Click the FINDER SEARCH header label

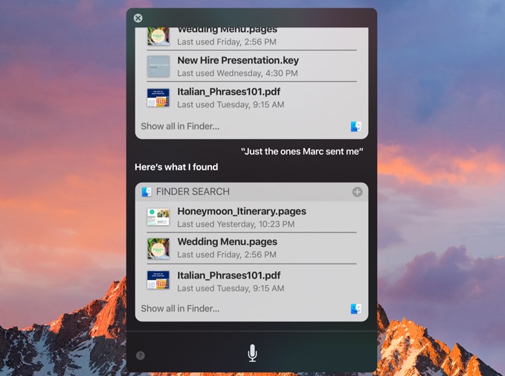tap(193, 192)
